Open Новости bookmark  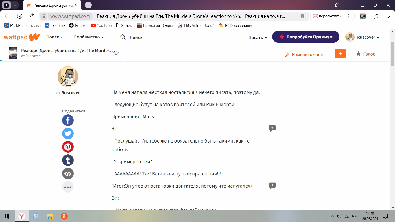point(55,25)
